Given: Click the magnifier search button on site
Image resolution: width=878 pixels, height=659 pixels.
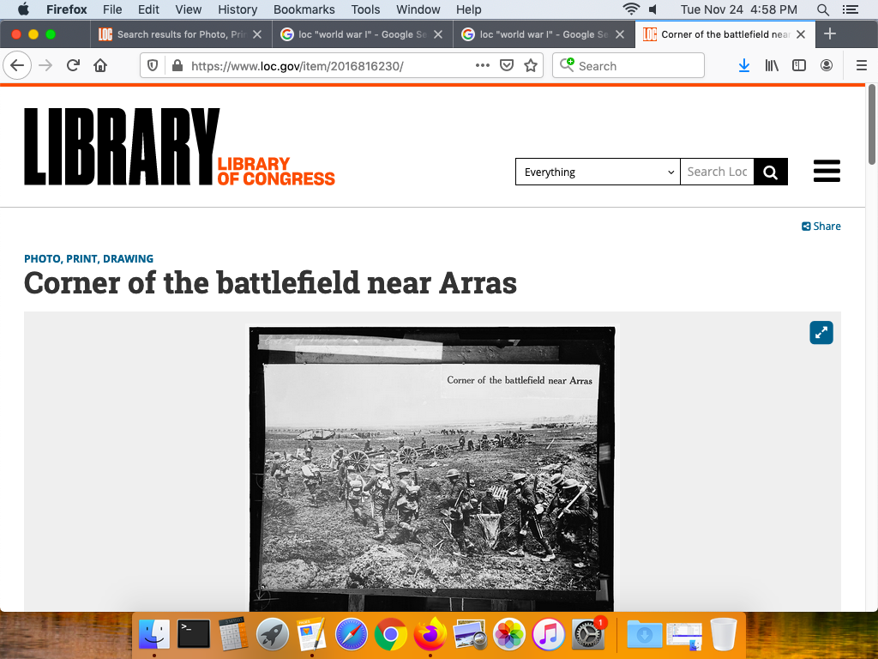Looking at the screenshot, I should click(x=770, y=172).
